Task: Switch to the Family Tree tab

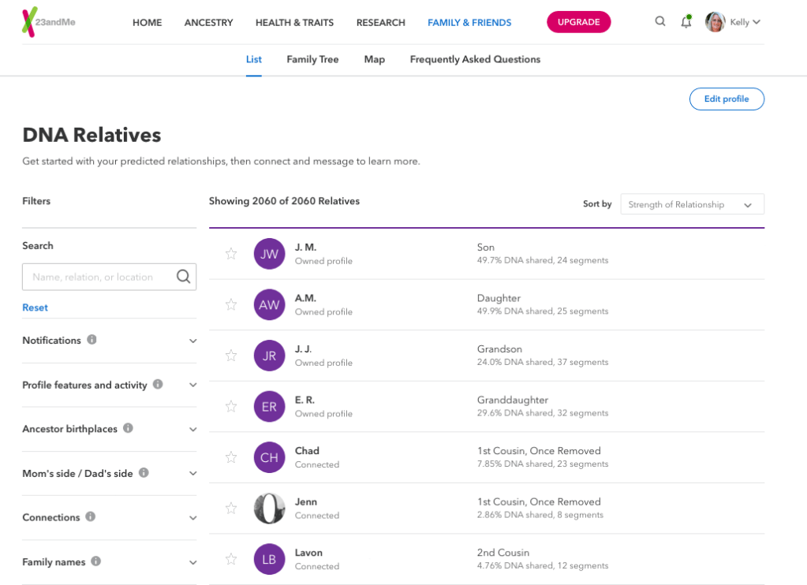Action: [312, 59]
